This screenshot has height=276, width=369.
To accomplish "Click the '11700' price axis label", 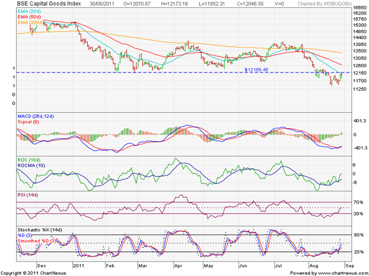I will [x=360, y=80].
